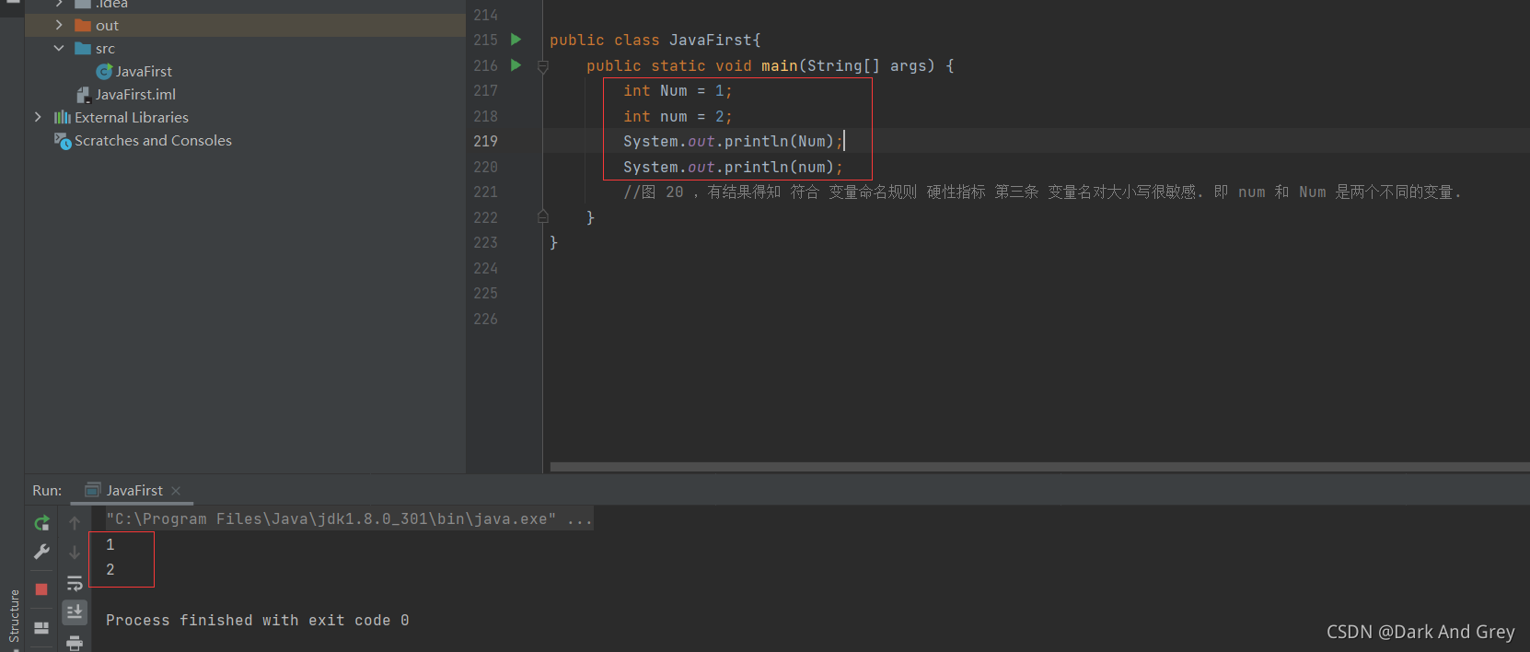Run main method from gutter arrow line 216
1530x652 pixels.
[x=516, y=65]
